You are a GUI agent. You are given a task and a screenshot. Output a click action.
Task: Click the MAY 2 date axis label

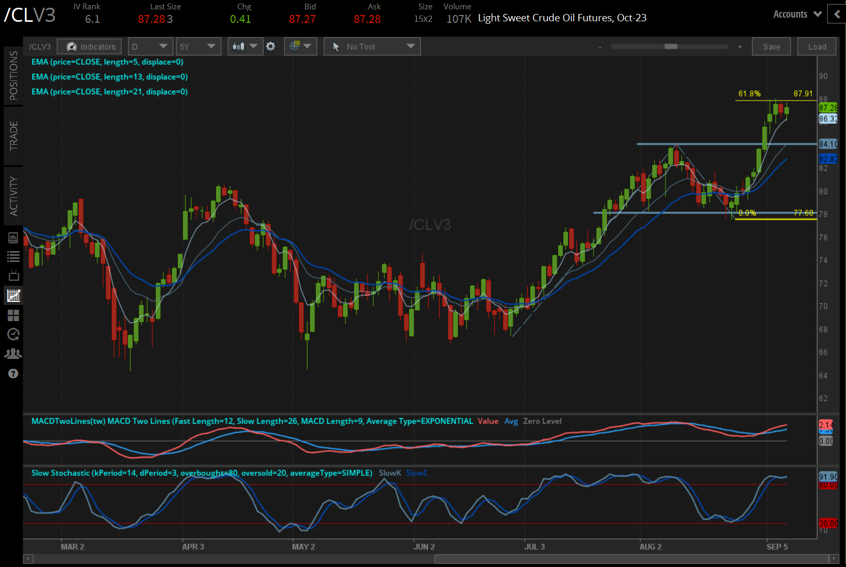(x=303, y=547)
